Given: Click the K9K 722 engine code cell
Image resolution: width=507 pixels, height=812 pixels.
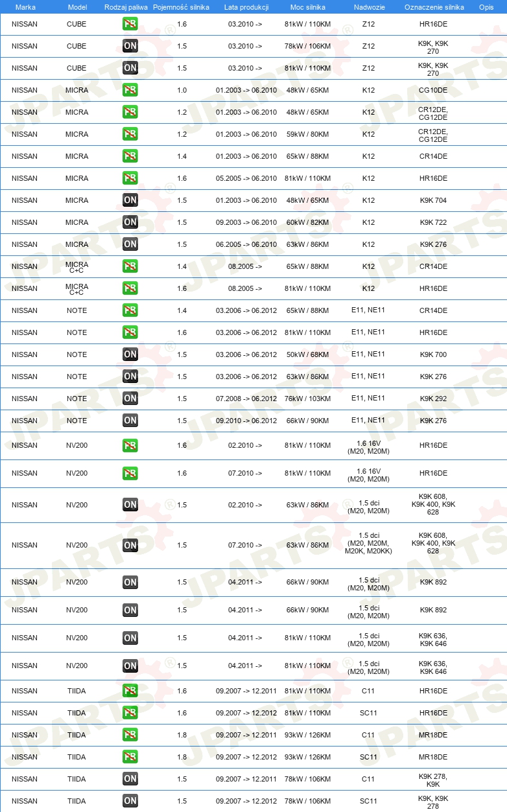Looking at the screenshot, I should [433, 222].
